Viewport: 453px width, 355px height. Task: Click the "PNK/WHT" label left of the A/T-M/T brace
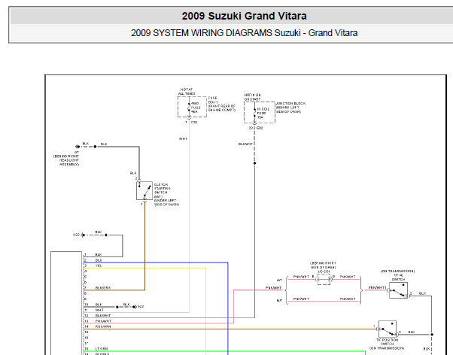tap(274, 288)
